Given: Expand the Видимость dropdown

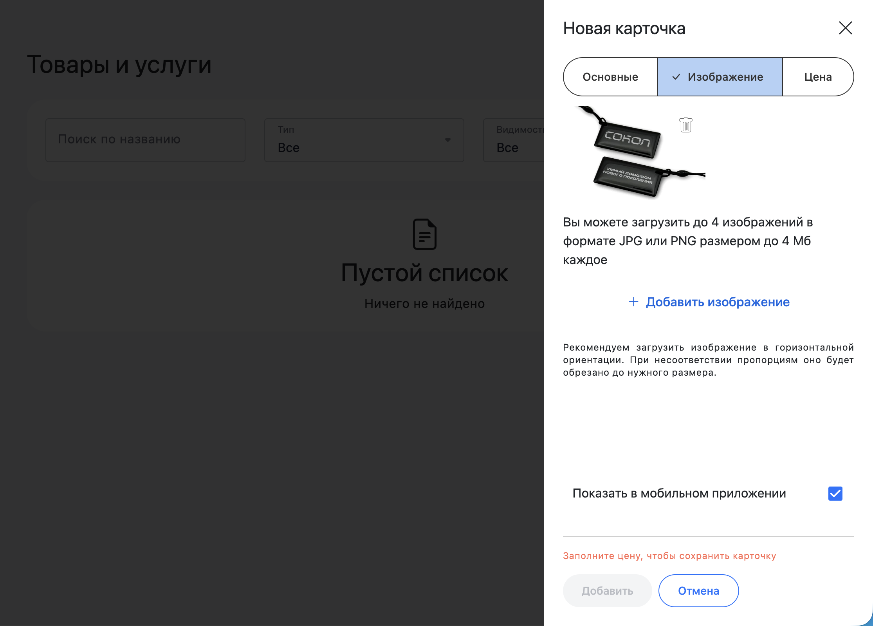Looking at the screenshot, I should pyautogui.click(x=513, y=140).
